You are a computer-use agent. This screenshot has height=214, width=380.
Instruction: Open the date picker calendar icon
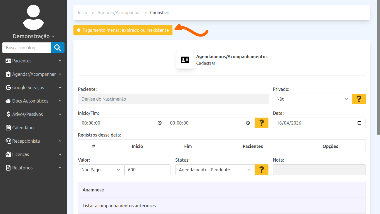tap(359, 123)
